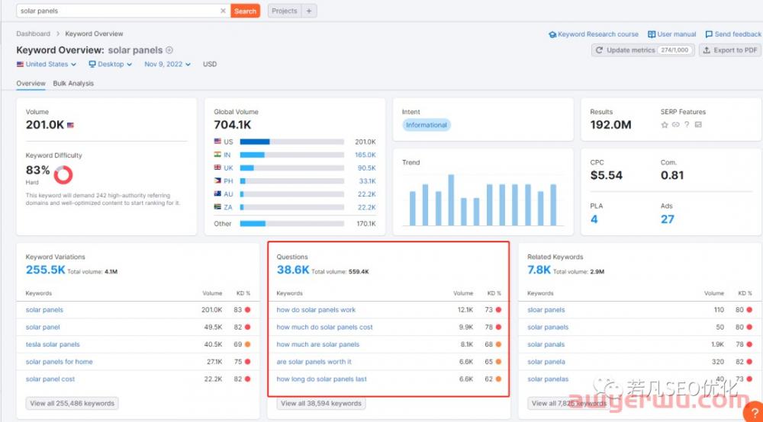This screenshot has width=763, height=422.
Task: Click Update metrics button
Action: 642,50
